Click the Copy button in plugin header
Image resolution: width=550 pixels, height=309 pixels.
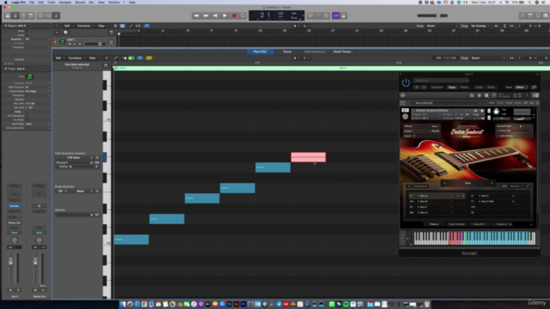(x=452, y=88)
